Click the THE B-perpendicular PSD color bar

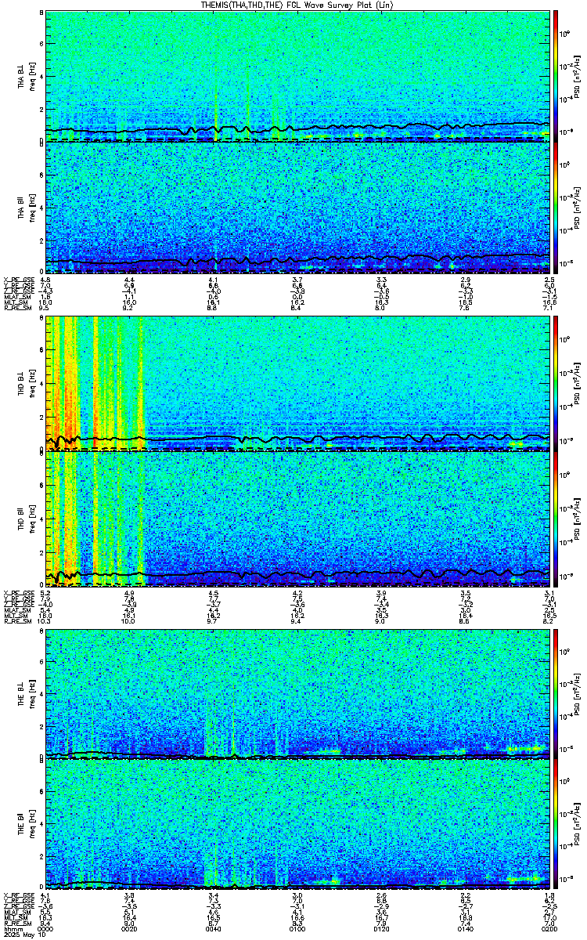click(556, 693)
